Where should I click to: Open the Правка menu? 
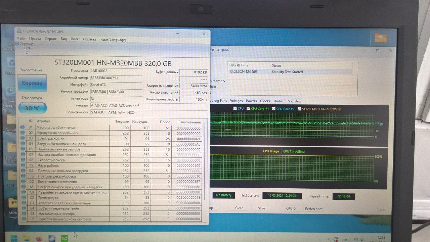(35, 39)
